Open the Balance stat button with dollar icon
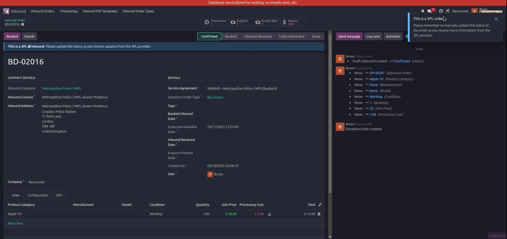 [292, 22]
